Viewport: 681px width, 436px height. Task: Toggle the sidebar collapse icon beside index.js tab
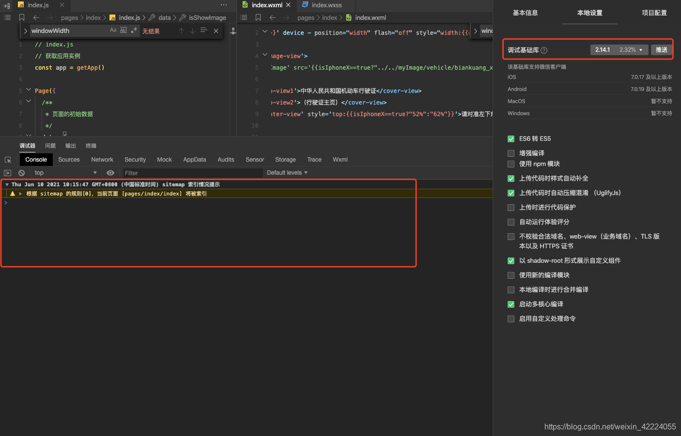pos(7,5)
